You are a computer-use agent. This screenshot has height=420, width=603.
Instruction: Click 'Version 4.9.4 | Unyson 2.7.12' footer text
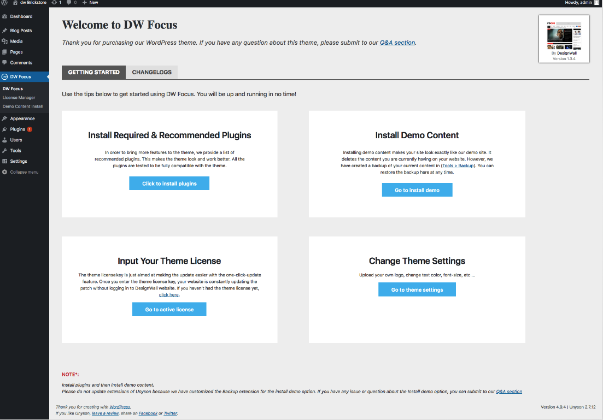[568, 407]
